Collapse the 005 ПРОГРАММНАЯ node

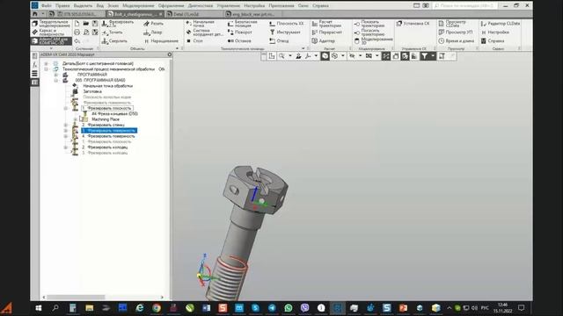pos(56,80)
